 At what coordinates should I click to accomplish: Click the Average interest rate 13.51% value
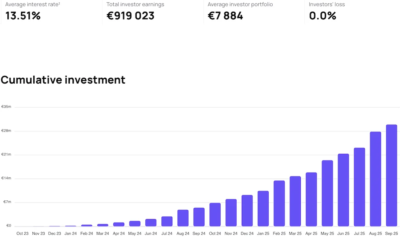tap(23, 16)
